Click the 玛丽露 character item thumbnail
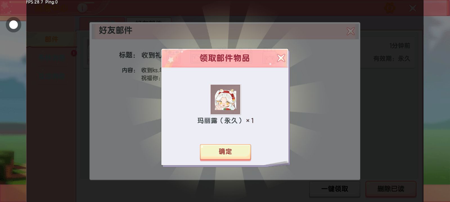450x202 pixels. coord(225,99)
